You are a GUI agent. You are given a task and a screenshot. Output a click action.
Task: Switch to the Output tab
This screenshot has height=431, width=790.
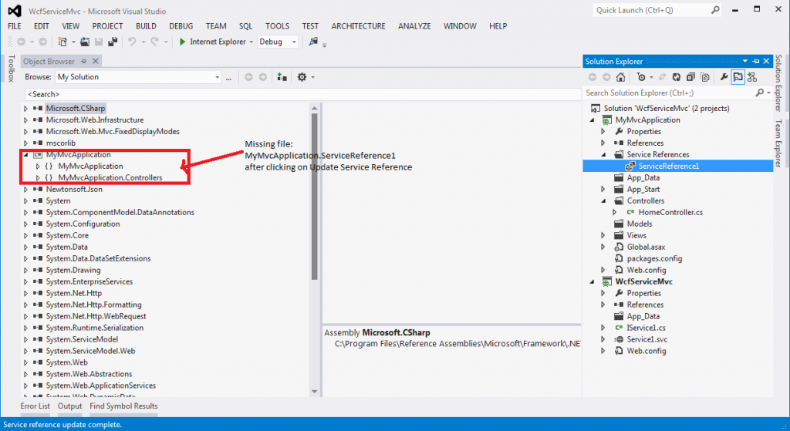[x=69, y=406]
